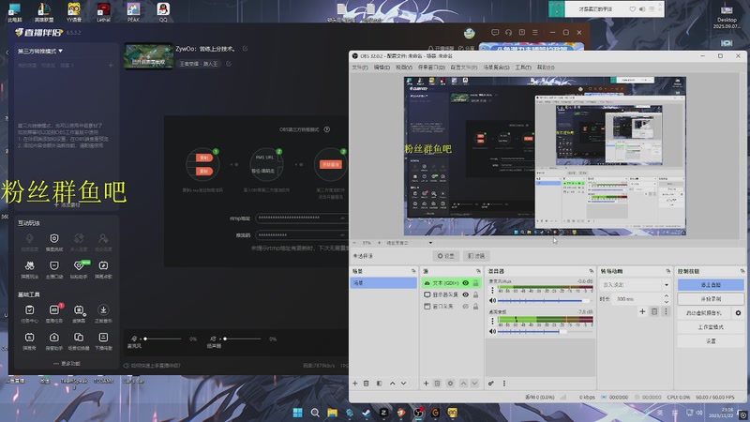Click the 滤镜 button above the docks
The image size is (750, 422).
tap(476, 256)
